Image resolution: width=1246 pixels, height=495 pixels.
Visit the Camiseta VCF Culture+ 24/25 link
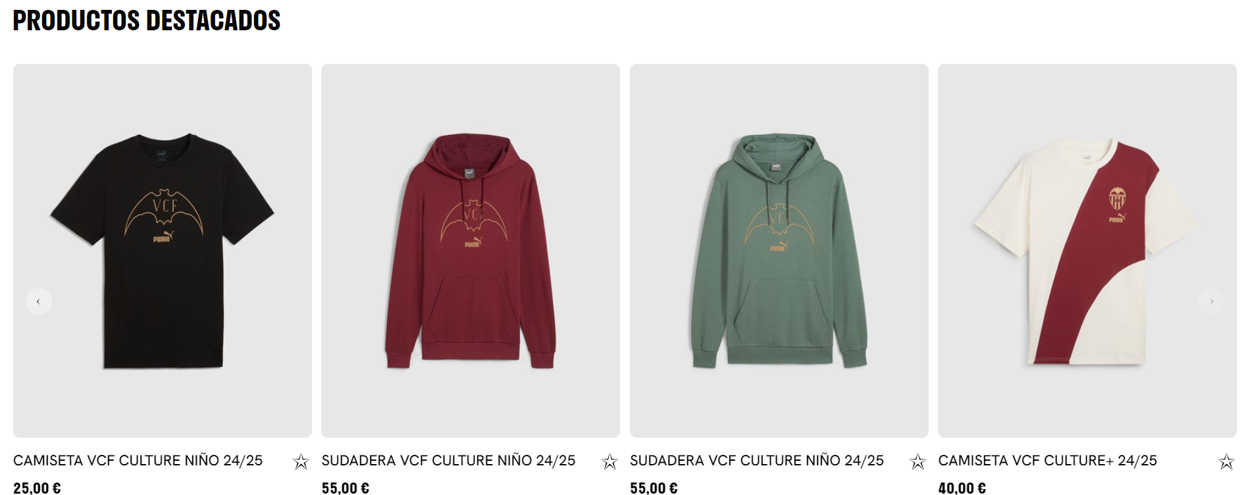pyautogui.click(x=1047, y=461)
